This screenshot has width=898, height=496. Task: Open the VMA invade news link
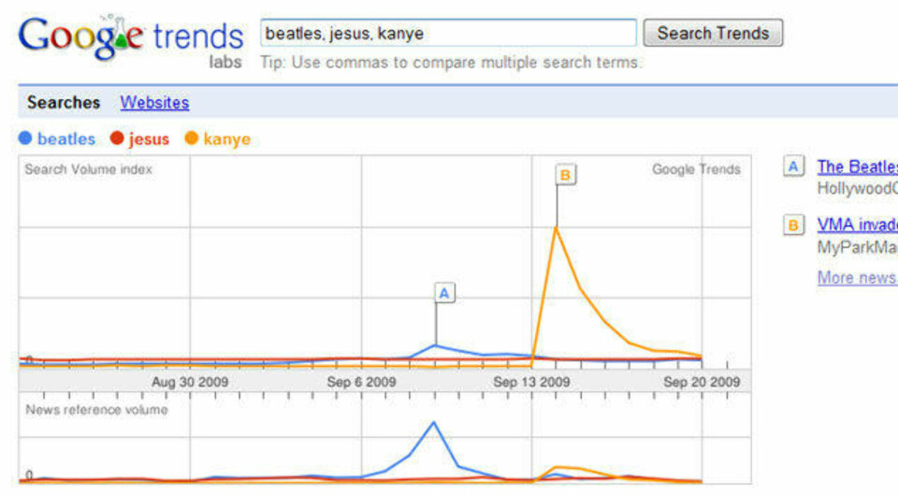858,226
